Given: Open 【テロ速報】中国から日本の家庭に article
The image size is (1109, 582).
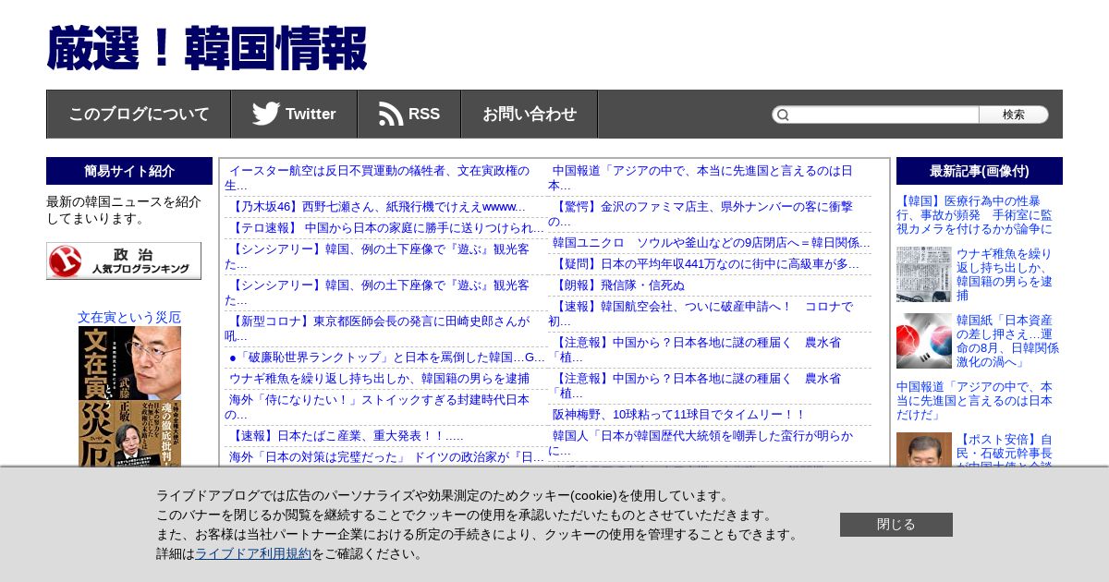Looking at the screenshot, I should pos(386,227).
